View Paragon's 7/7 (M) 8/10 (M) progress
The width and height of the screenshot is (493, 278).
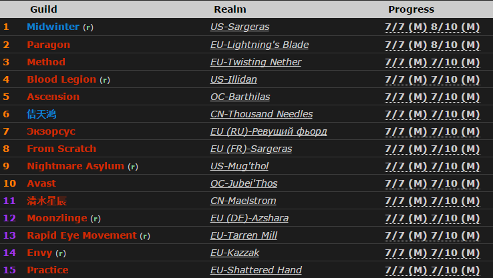tap(432, 45)
